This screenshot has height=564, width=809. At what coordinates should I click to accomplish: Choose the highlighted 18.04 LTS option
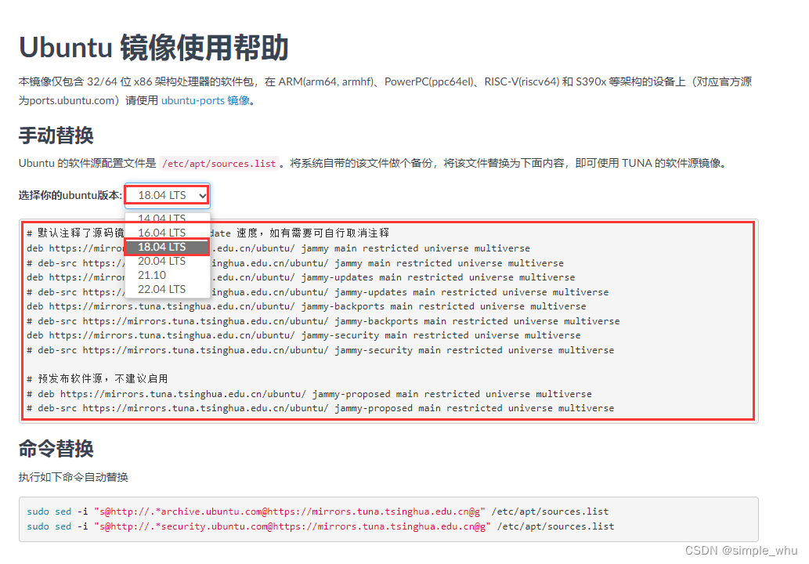pos(161,247)
